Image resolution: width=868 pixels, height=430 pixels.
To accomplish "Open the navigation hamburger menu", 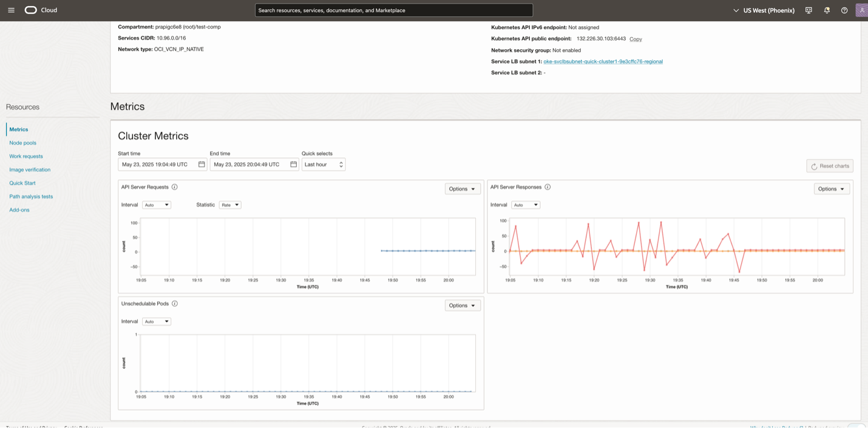I will tap(11, 10).
